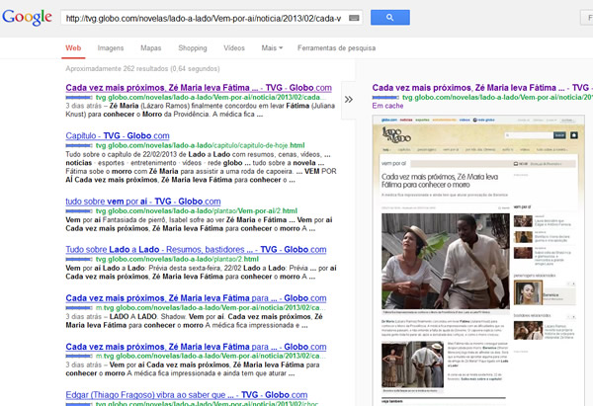Click the blue magnifier search button
The width and height of the screenshot is (593, 406).
[x=390, y=18]
